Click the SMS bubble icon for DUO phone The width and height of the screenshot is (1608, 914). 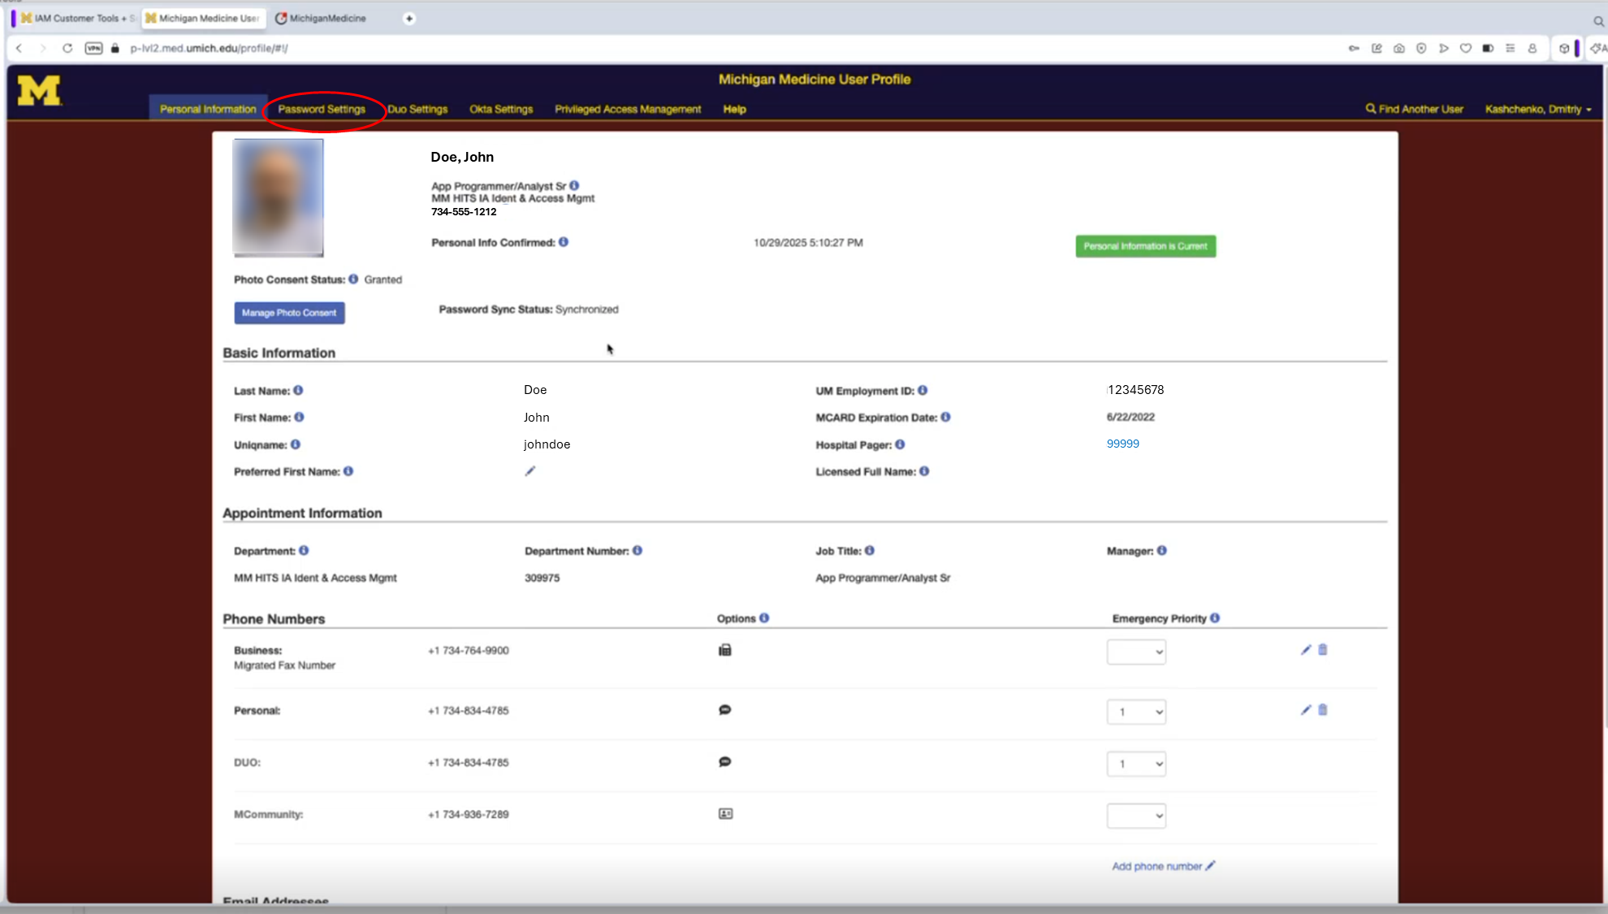click(x=725, y=762)
